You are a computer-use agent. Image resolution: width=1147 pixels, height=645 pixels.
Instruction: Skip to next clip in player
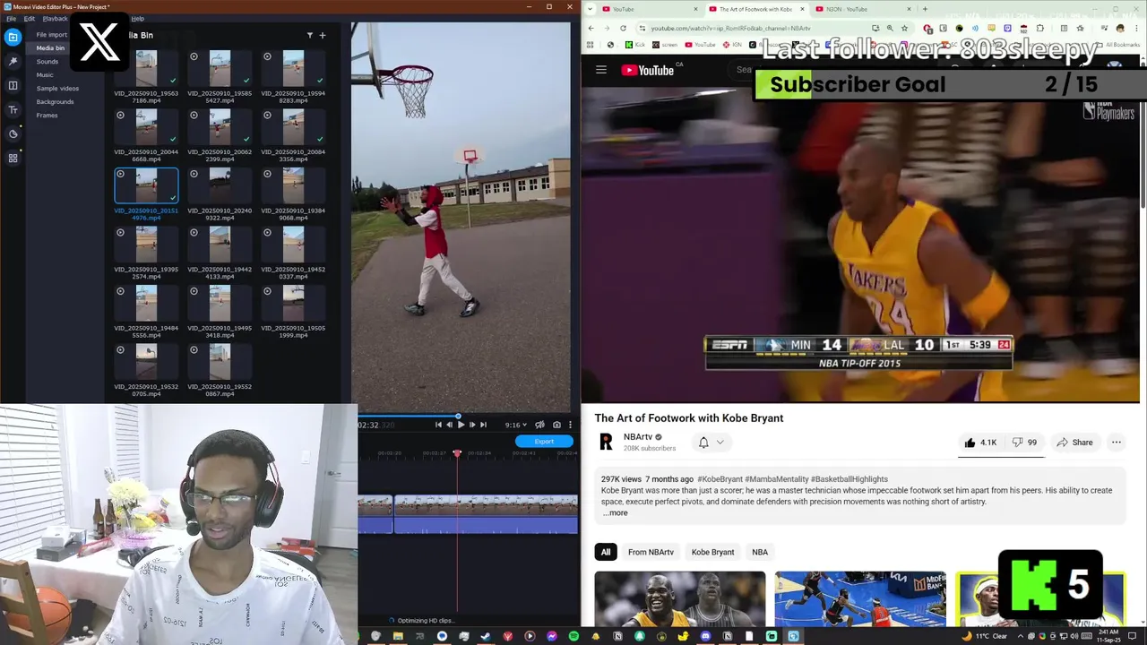tap(484, 425)
